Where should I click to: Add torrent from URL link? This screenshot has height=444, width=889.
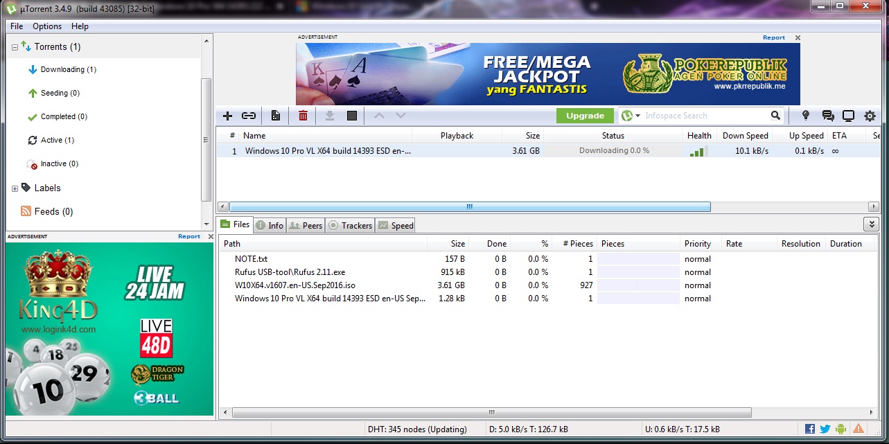[249, 116]
